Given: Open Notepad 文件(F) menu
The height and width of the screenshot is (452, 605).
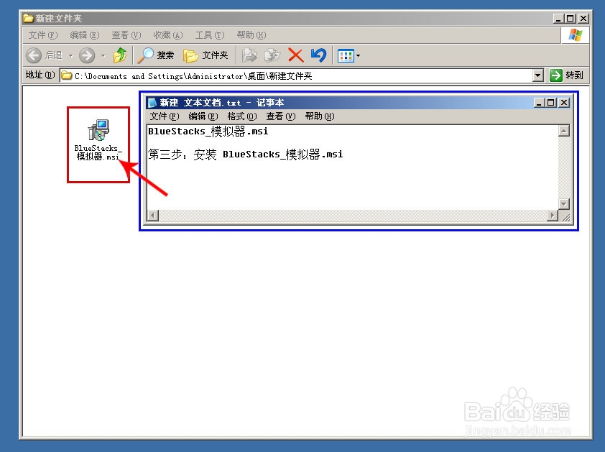Looking at the screenshot, I should tap(165, 116).
